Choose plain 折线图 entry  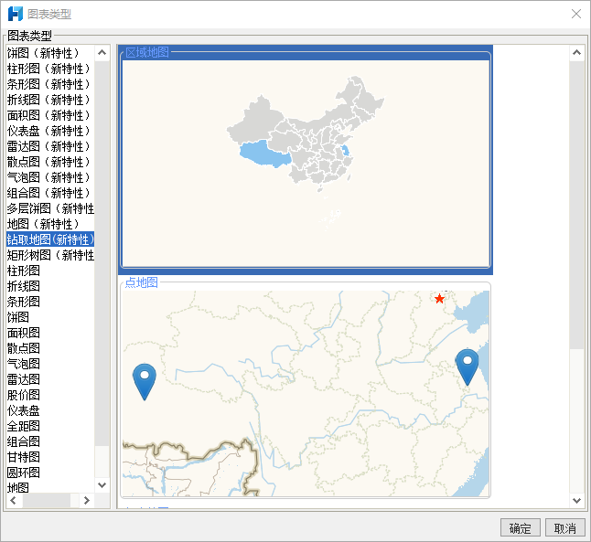coord(50,286)
